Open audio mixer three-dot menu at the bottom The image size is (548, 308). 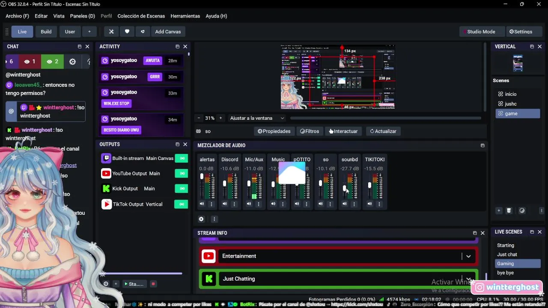pos(214,219)
